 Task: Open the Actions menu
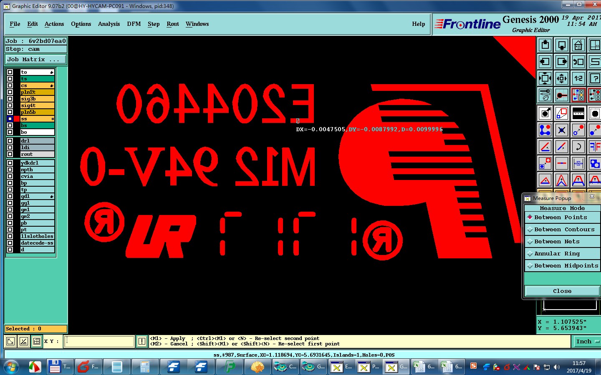pos(54,24)
